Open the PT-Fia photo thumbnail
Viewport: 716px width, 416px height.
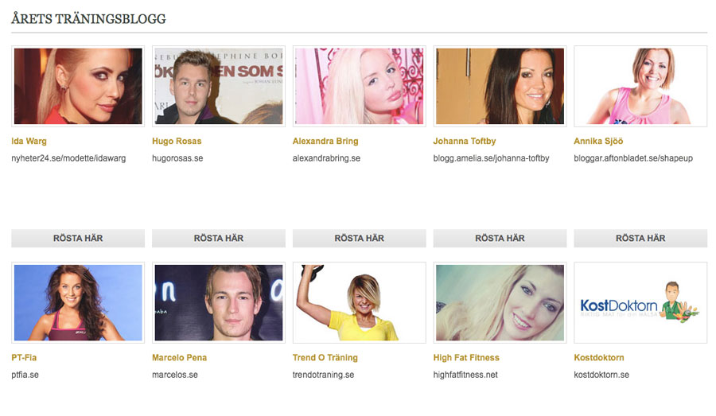click(78, 303)
